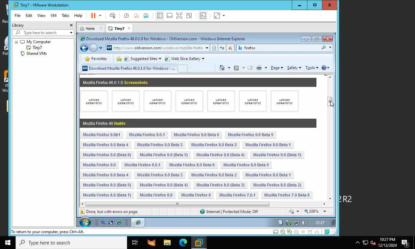This screenshot has height=249, width=415.
Task: Open the VMware View menu
Action: pyautogui.click(x=41, y=16)
